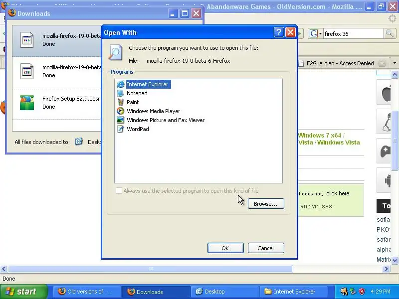Click the page scroll up arrow

point(395,74)
